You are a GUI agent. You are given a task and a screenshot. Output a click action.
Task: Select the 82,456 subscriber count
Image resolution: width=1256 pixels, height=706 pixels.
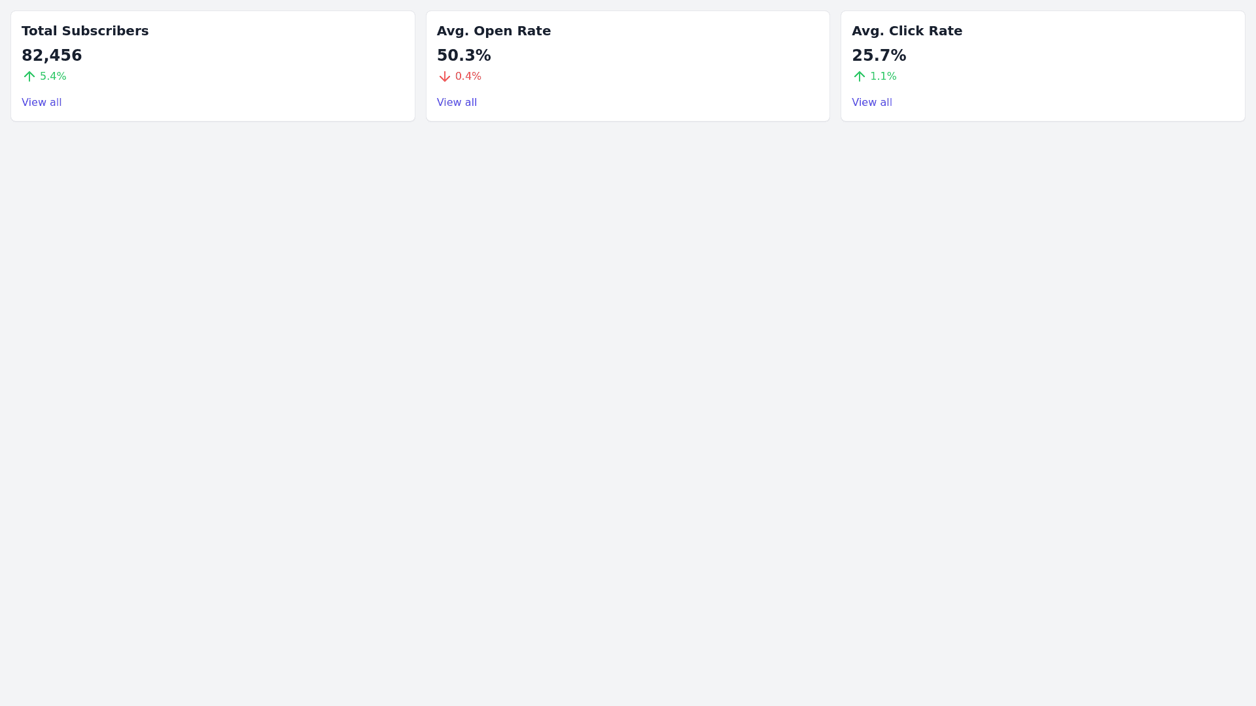[52, 56]
